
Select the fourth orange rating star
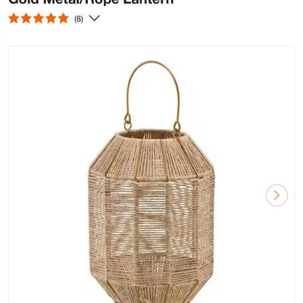coord(51,18)
